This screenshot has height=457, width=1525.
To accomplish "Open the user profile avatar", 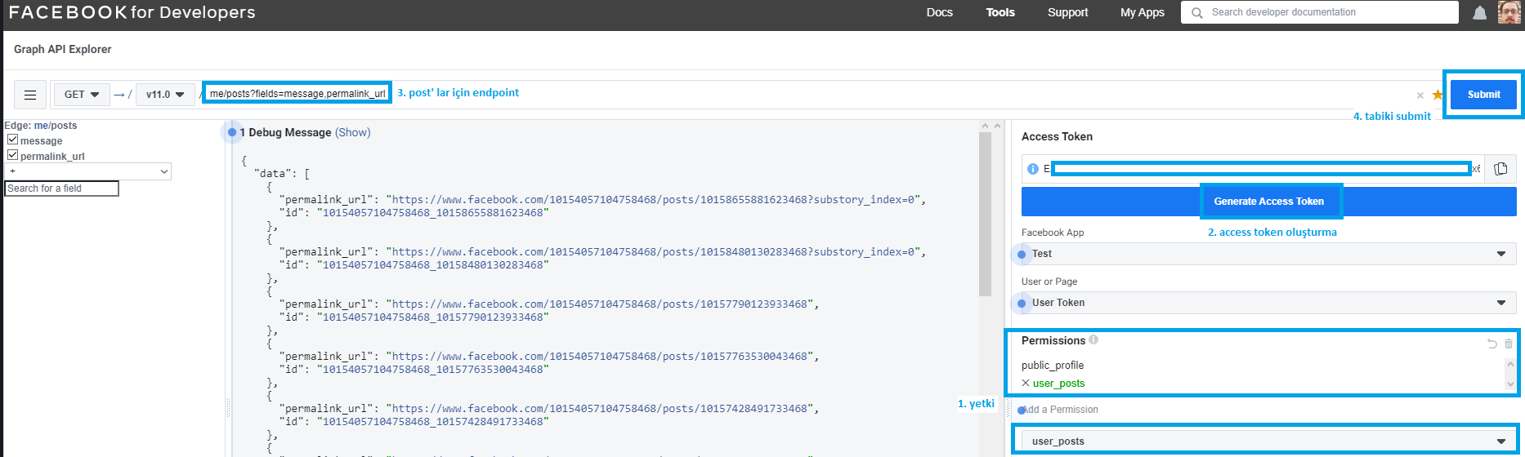I will point(1509,12).
